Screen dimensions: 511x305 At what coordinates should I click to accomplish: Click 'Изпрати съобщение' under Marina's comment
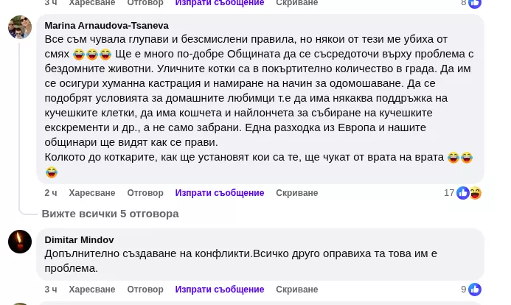219,193
